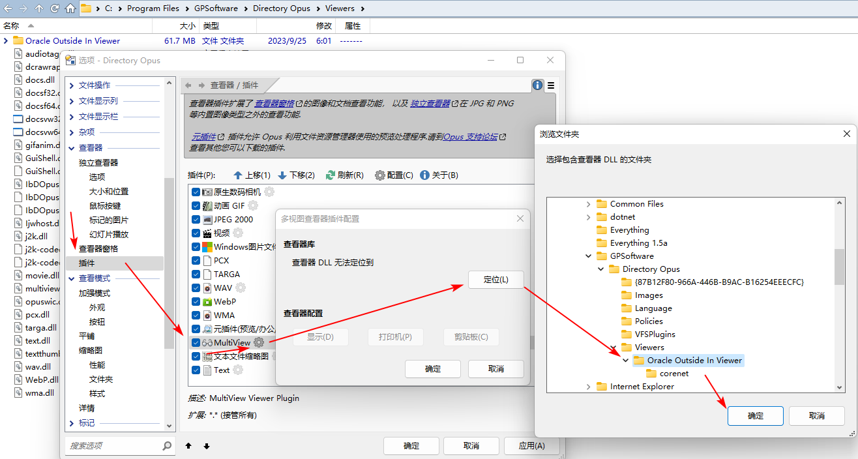Select the MultiView glasses icon
The width and height of the screenshot is (858, 459).
207,342
